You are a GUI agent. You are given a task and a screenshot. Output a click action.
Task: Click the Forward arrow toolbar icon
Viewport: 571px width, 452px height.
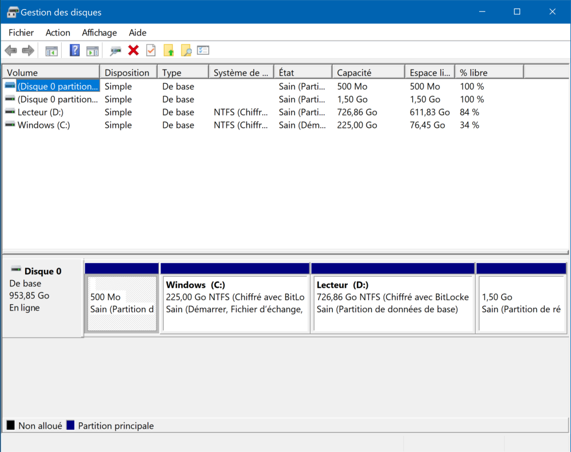[x=28, y=51]
